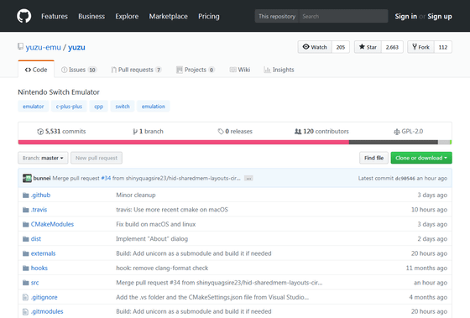The height and width of the screenshot is (318, 470).
Task: Open Business in the top navigation
Action: (x=91, y=16)
